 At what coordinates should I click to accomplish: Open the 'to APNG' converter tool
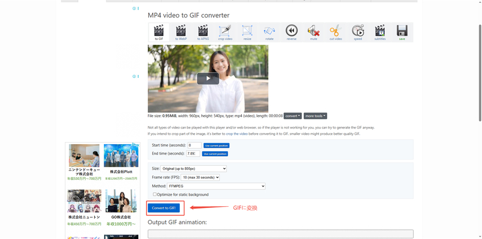(x=203, y=32)
